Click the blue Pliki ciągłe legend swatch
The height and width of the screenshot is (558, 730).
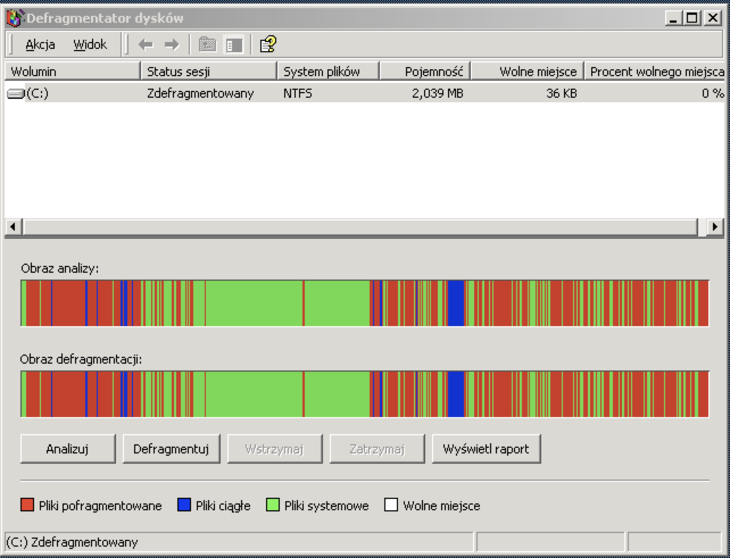(184, 505)
